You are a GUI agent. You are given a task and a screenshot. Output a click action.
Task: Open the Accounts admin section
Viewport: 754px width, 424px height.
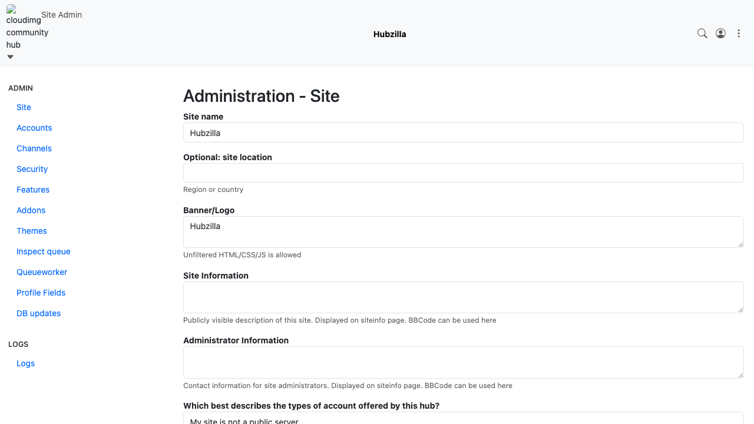tap(34, 128)
